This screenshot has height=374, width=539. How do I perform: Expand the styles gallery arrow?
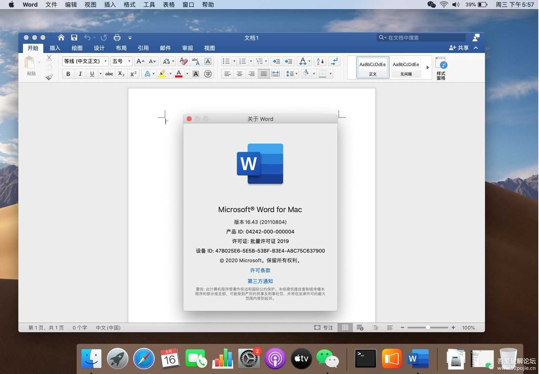[x=427, y=68]
